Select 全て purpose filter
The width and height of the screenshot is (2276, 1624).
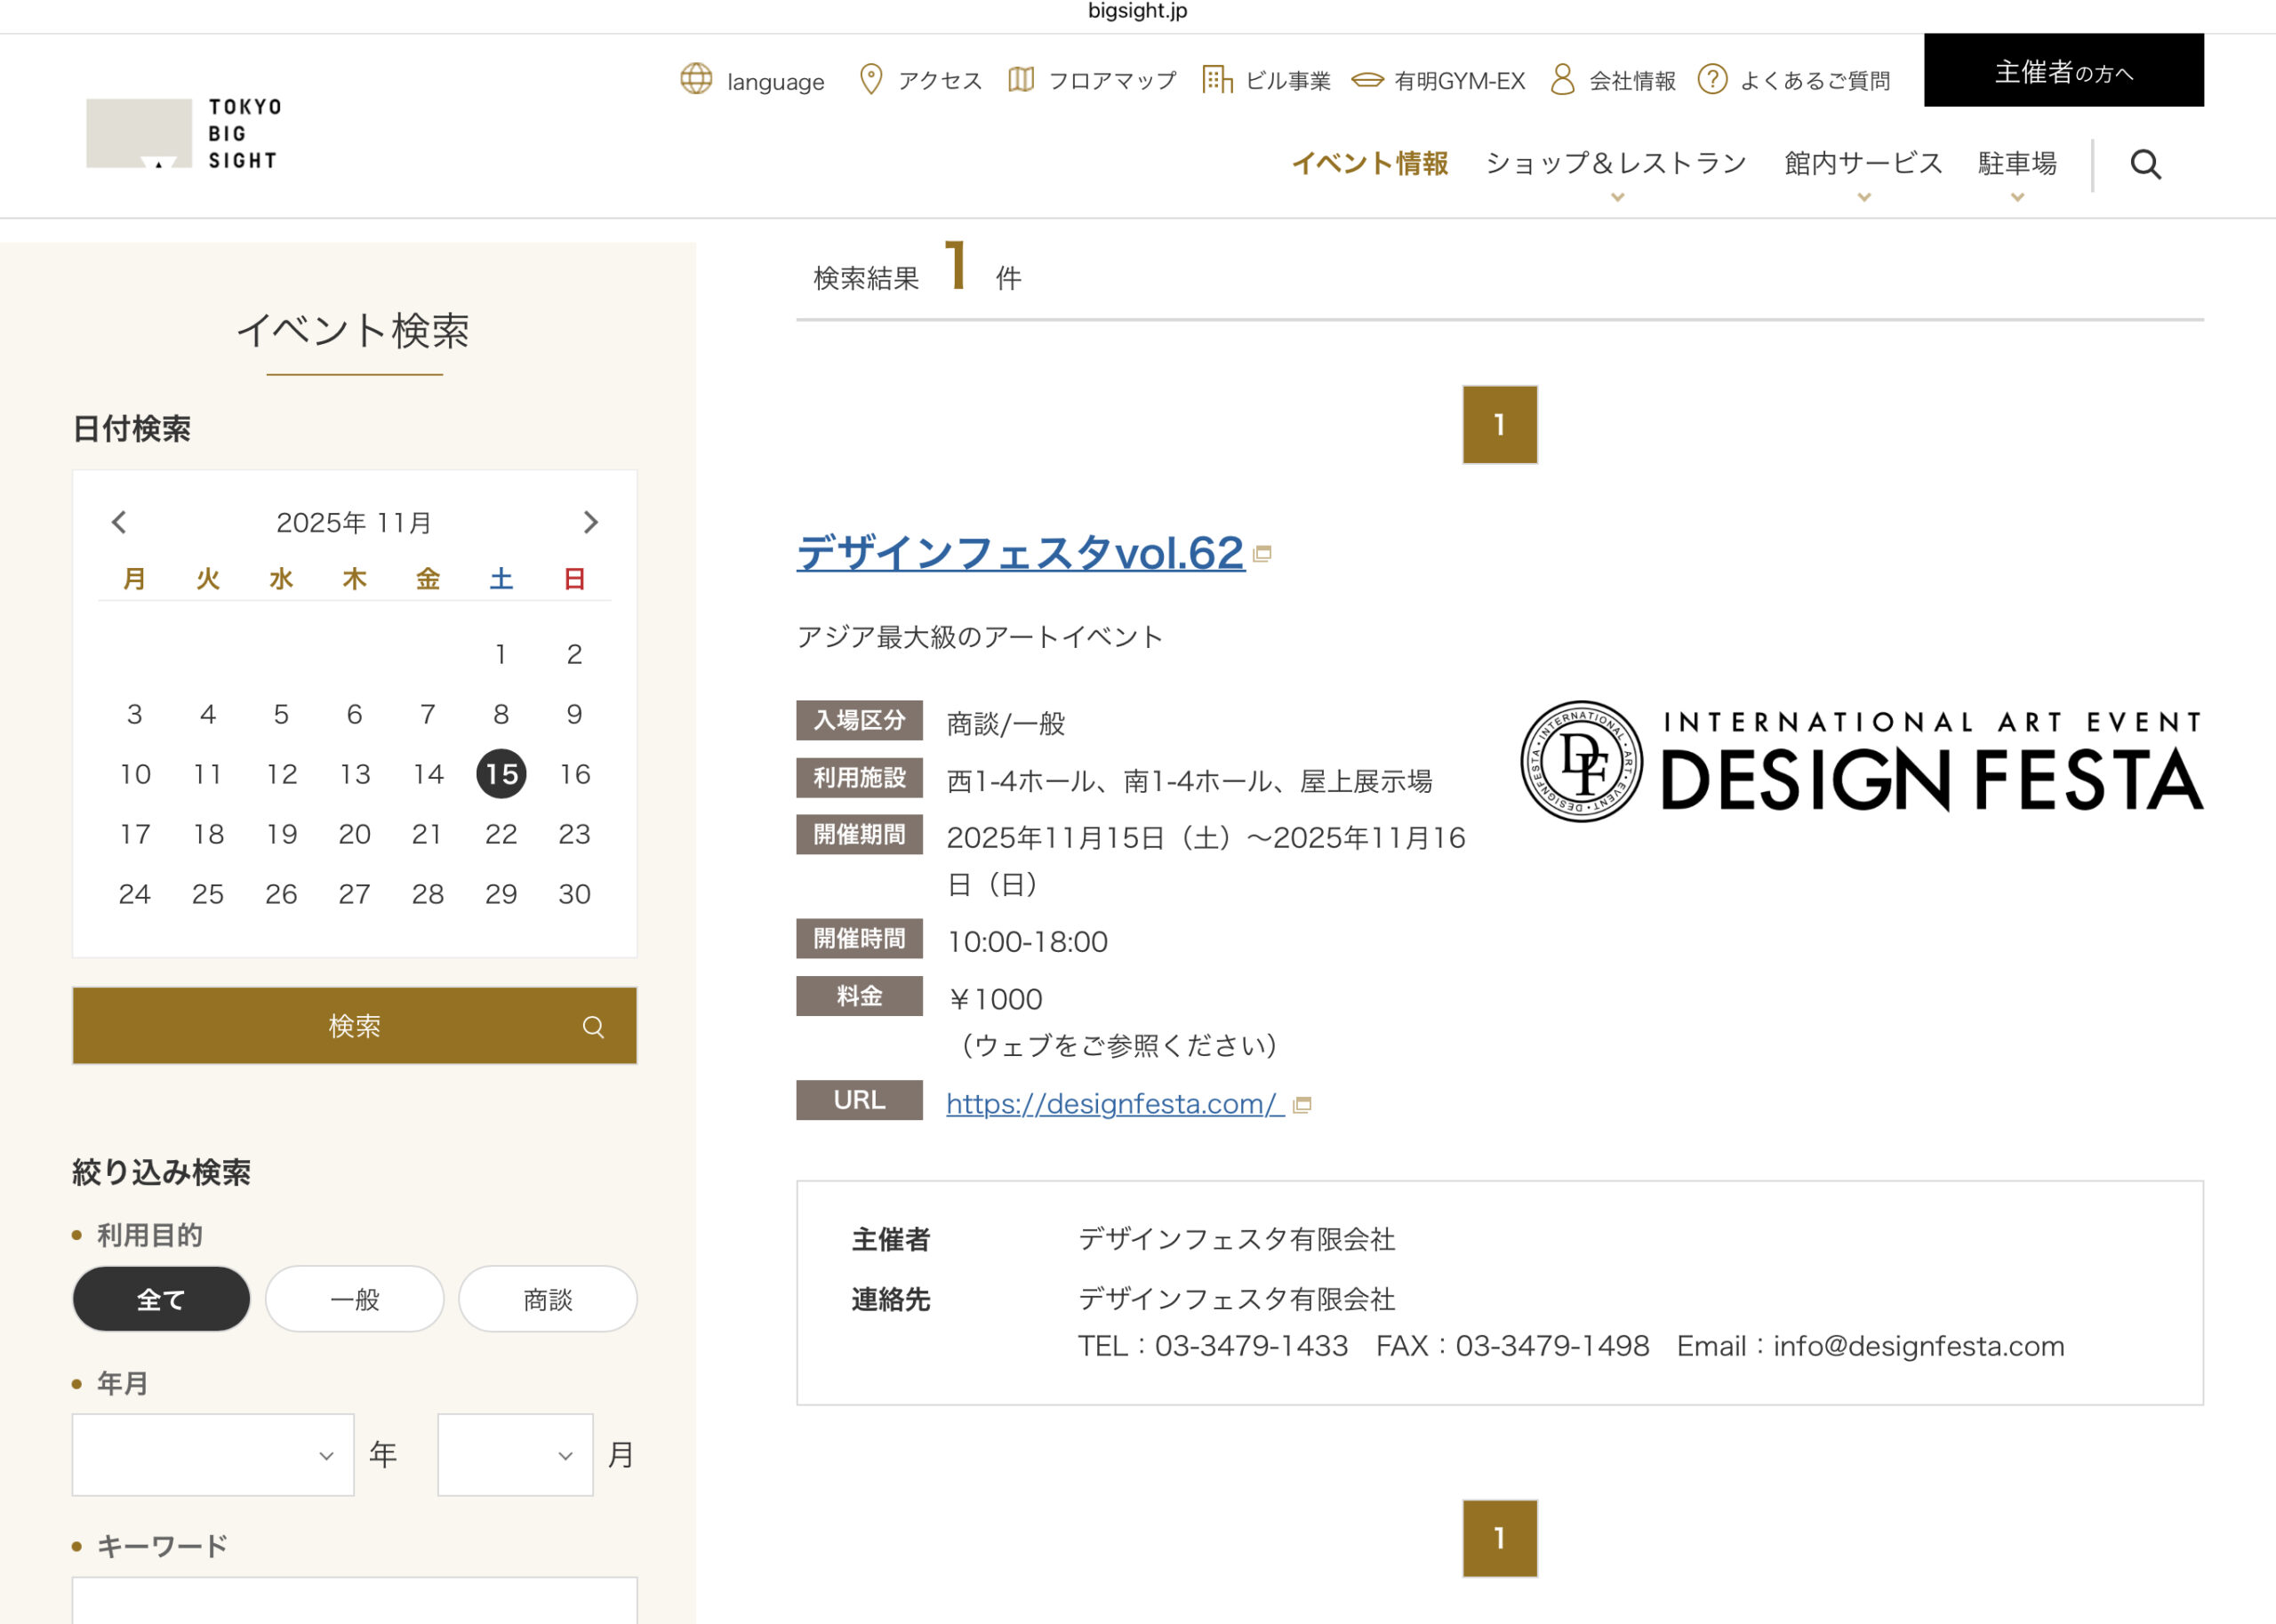[161, 1299]
